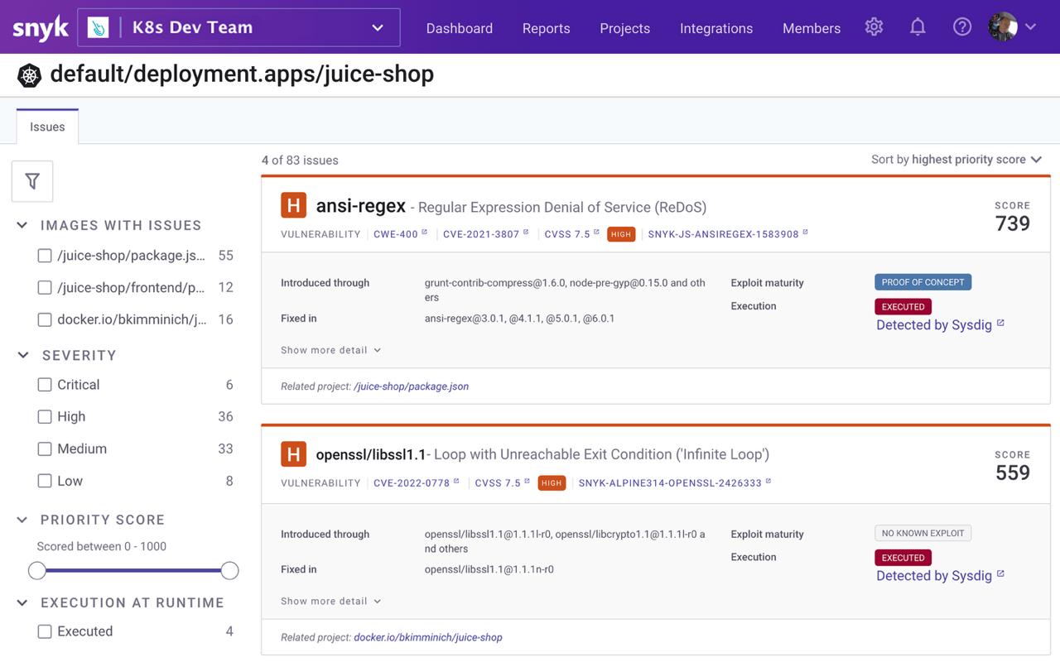The image size is (1060, 662).
Task: Click the priority score 739
Action: [1013, 223]
